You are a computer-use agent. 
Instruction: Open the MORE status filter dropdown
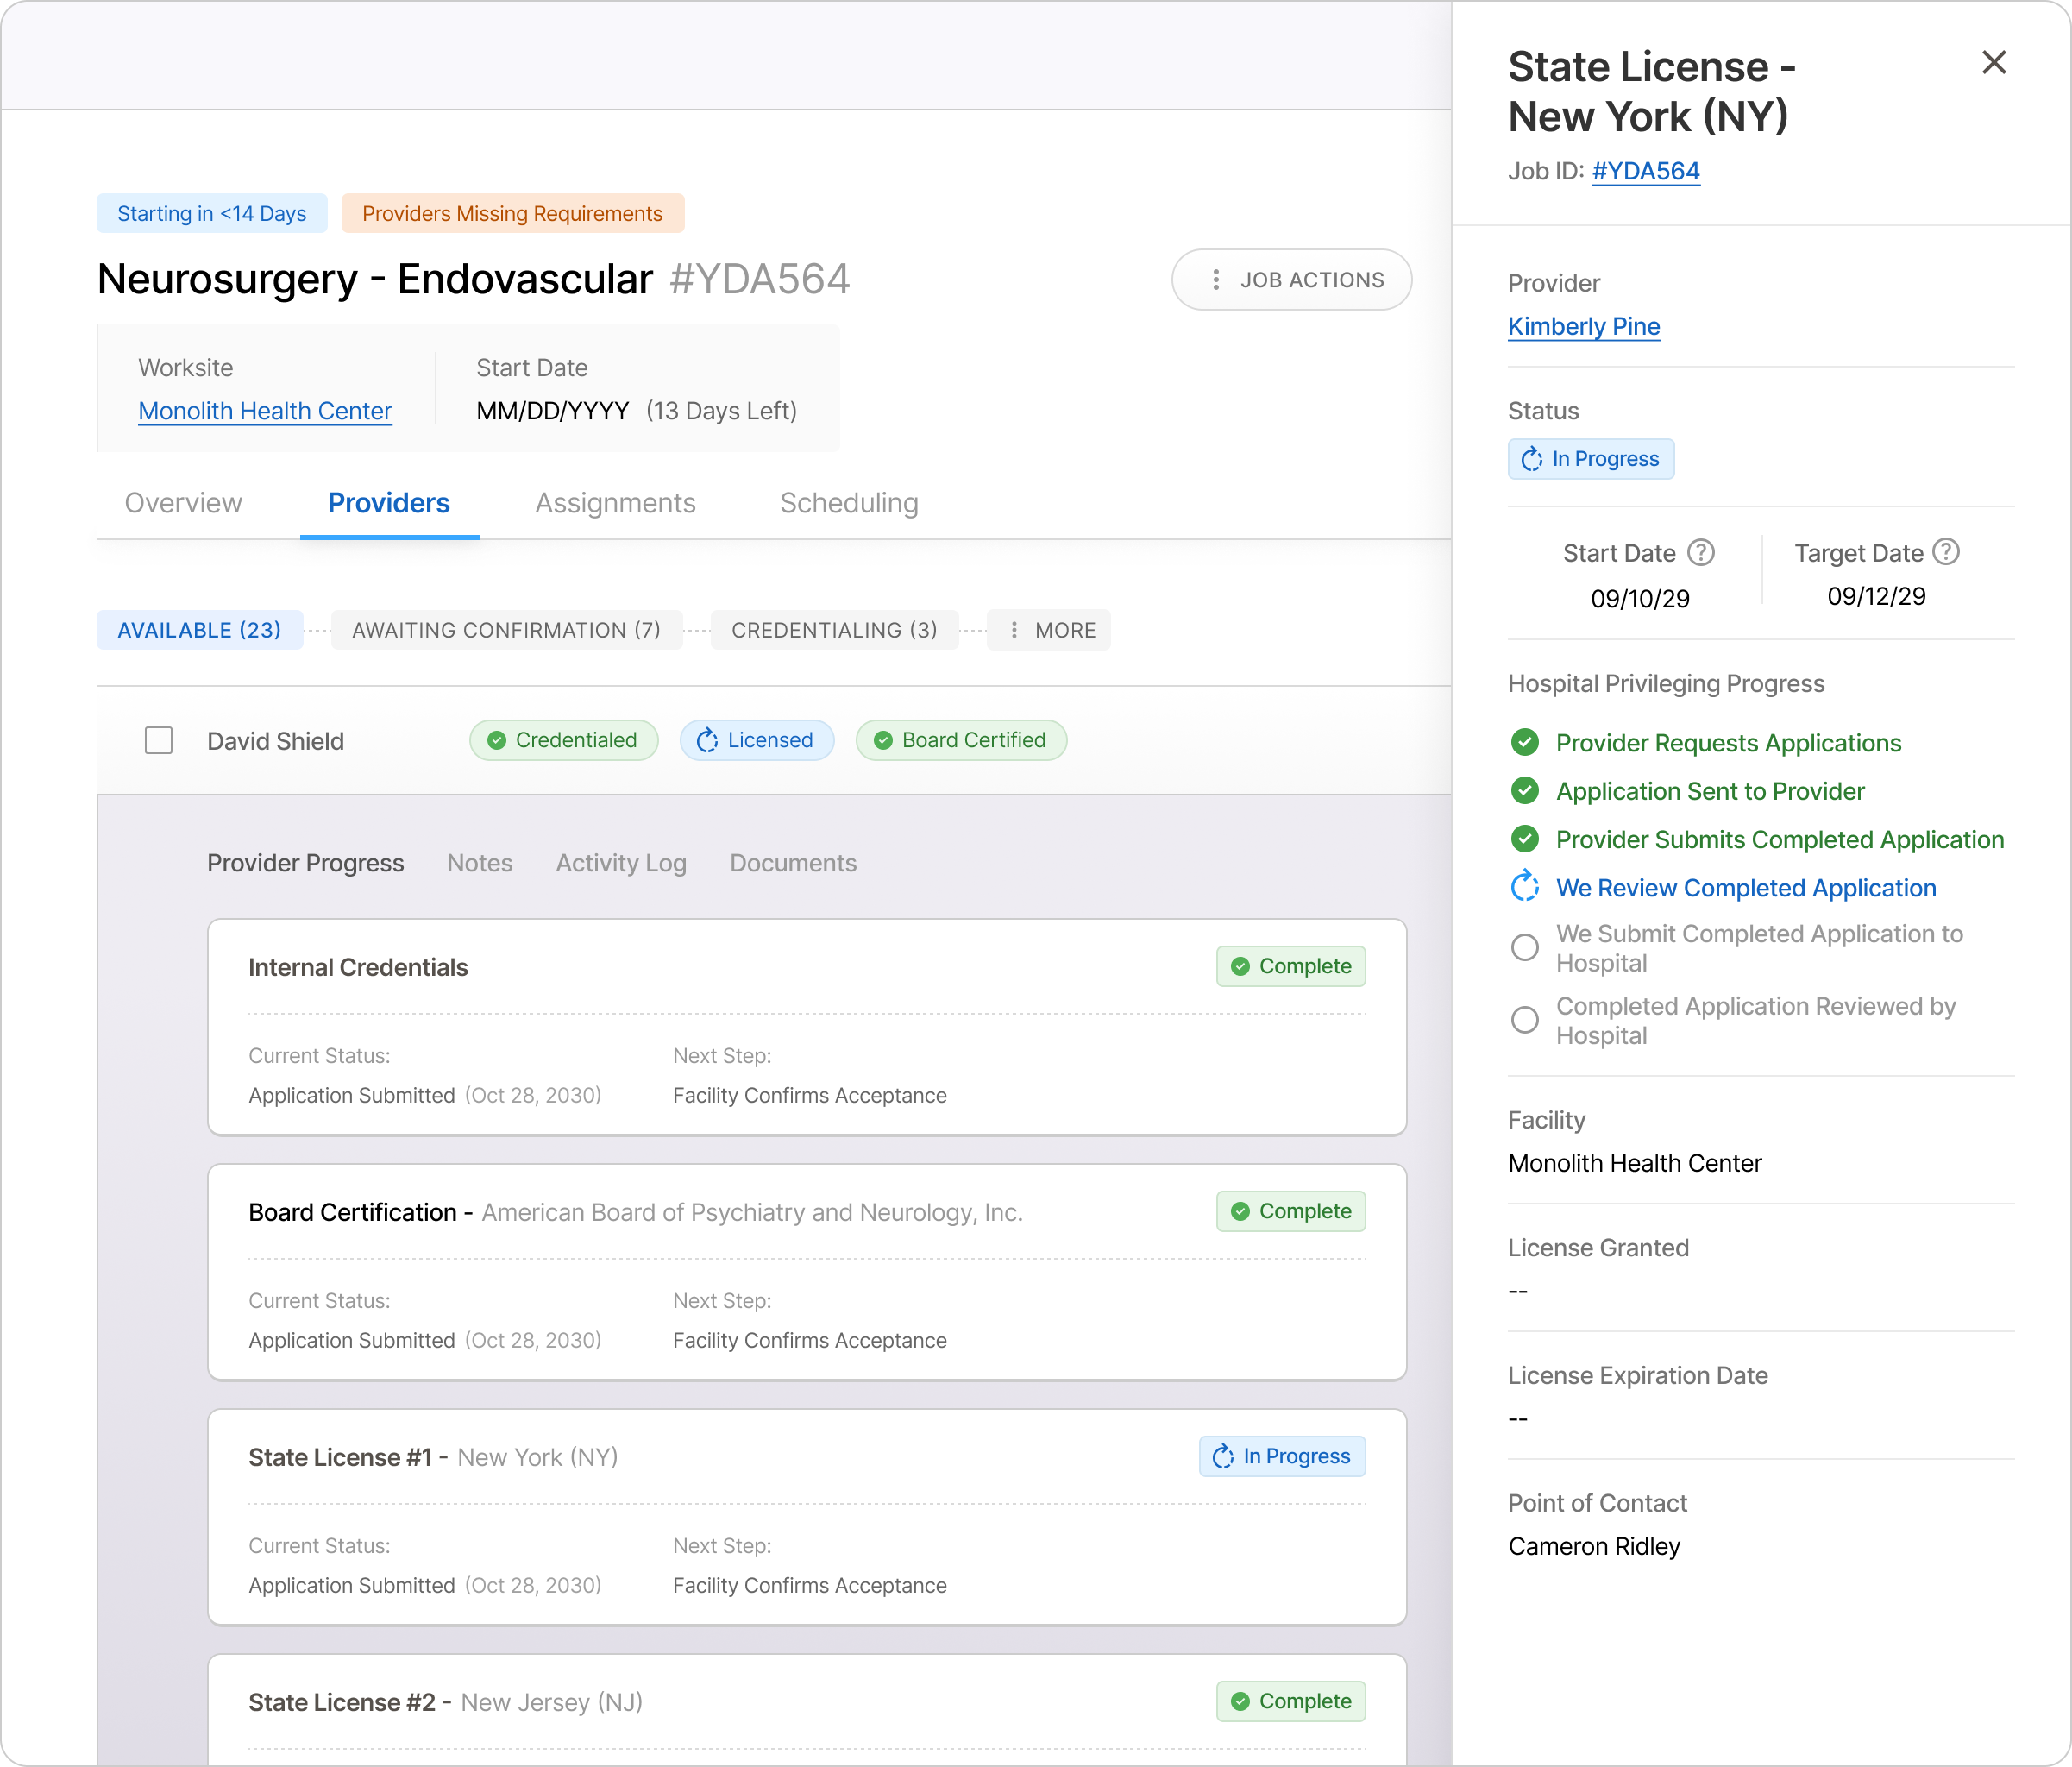click(1048, 630)
